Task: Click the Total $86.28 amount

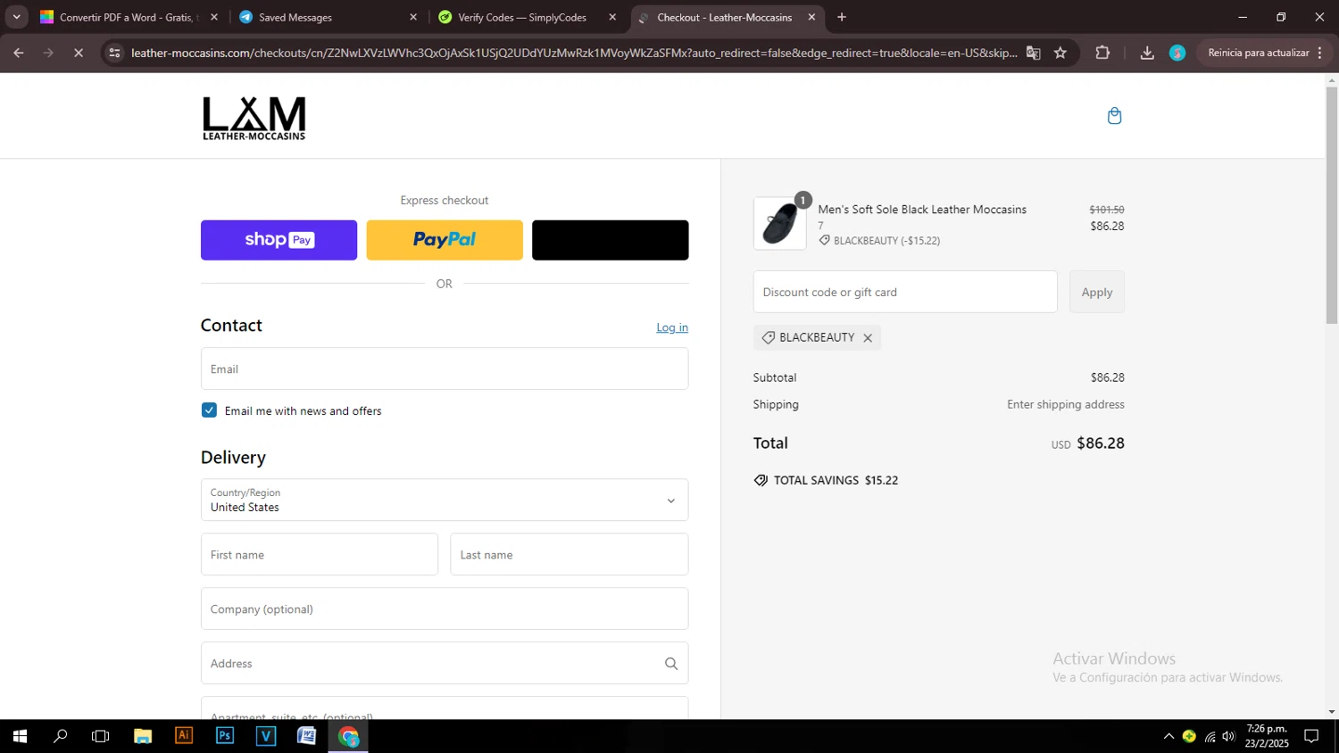Action: [x=1101, y=443]
